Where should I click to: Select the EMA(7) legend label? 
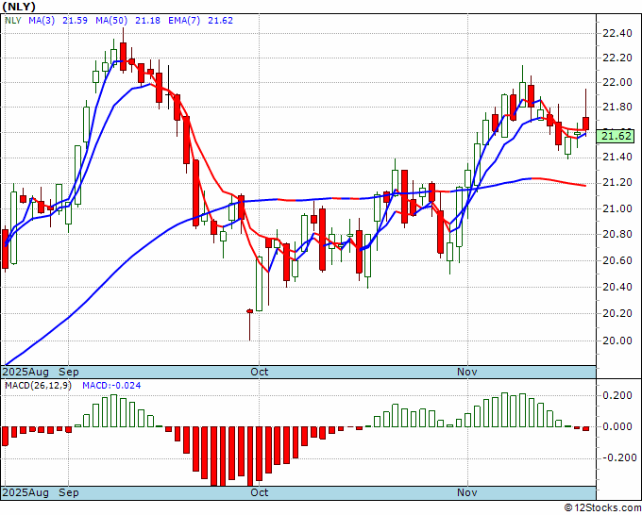(184, 20)
